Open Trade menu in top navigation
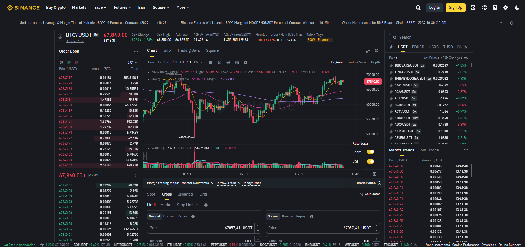This screenshot has width=525, height=247. 99,7
